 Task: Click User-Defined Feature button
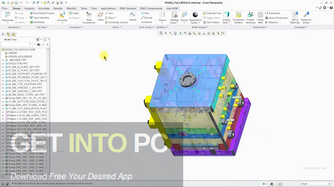(x=42, y=13)
